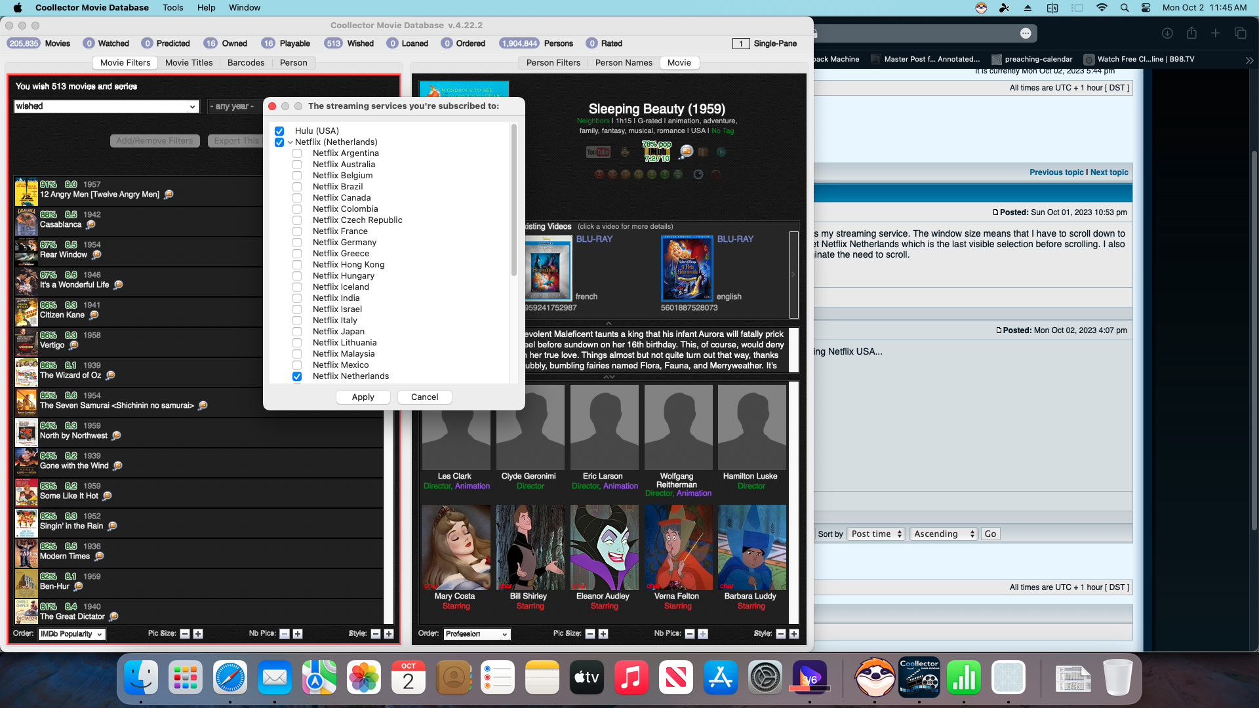Screen dimensions: 1259x708
Task: Open comment bubble next to 12 Angry Men
Action: 169,194
